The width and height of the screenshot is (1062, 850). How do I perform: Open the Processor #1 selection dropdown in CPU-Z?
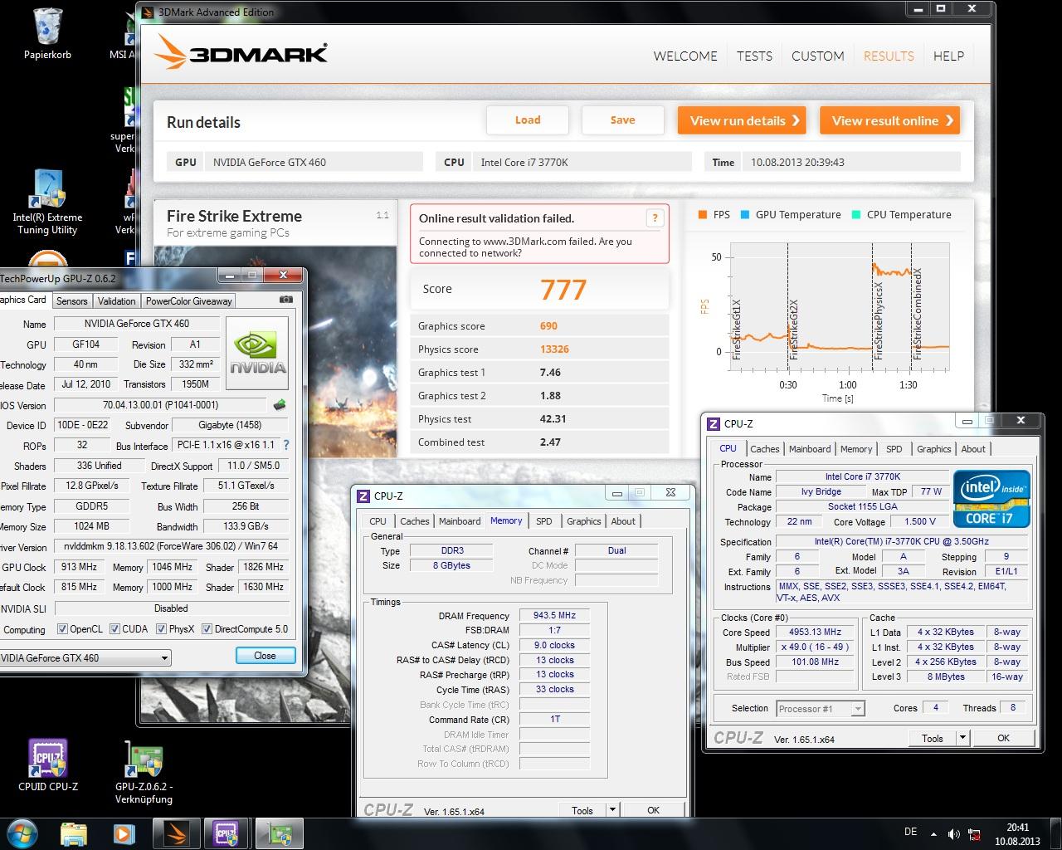click(821, 709)
